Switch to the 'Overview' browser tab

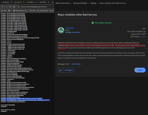(18, 2)
